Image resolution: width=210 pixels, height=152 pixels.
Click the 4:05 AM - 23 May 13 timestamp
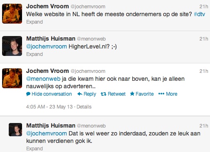(x=49, y=107)
